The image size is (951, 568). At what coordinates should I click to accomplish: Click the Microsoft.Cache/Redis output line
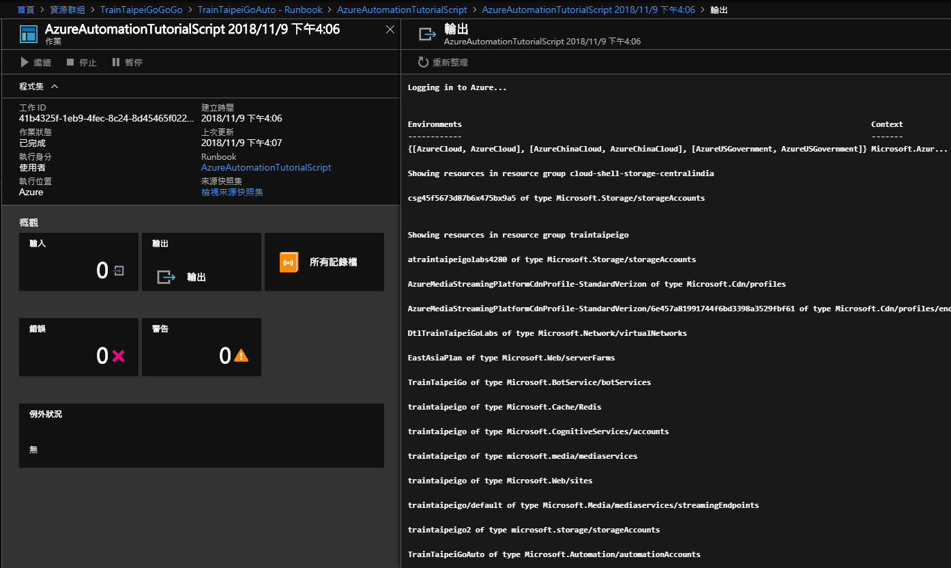pos(504,407)
